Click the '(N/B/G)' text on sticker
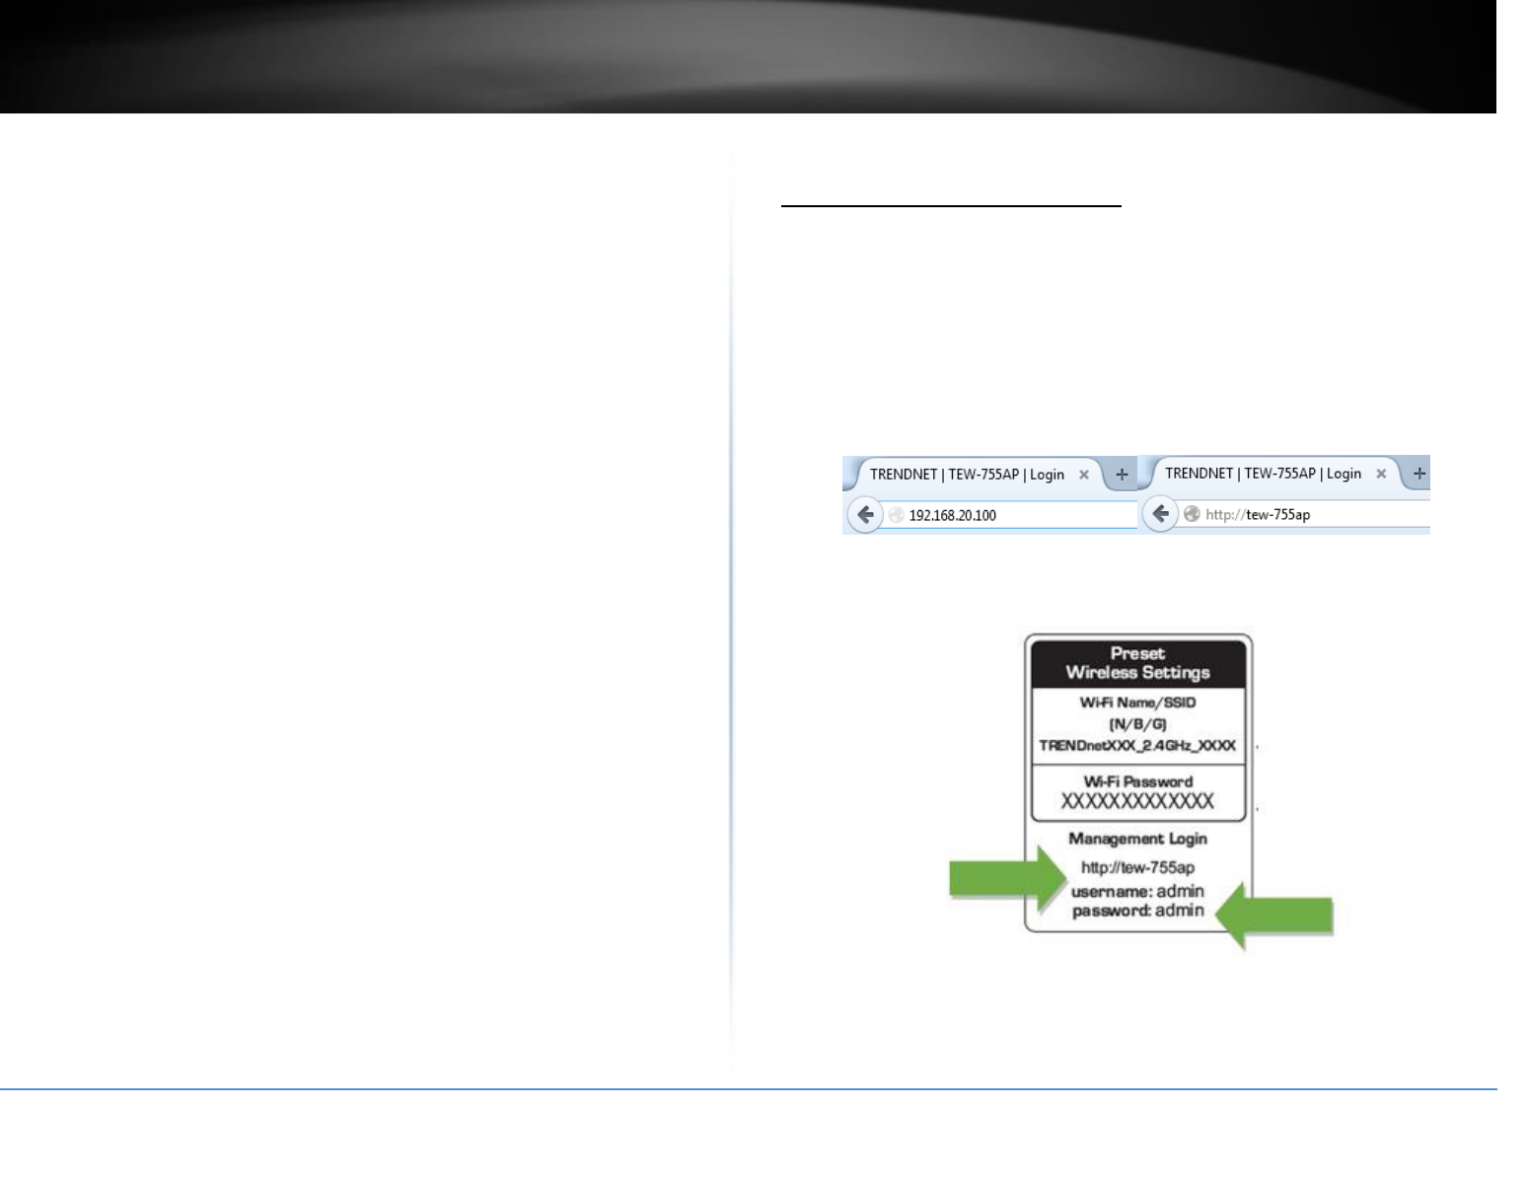This screenshot has height=1185, width=1527. tap(1137, 723)
